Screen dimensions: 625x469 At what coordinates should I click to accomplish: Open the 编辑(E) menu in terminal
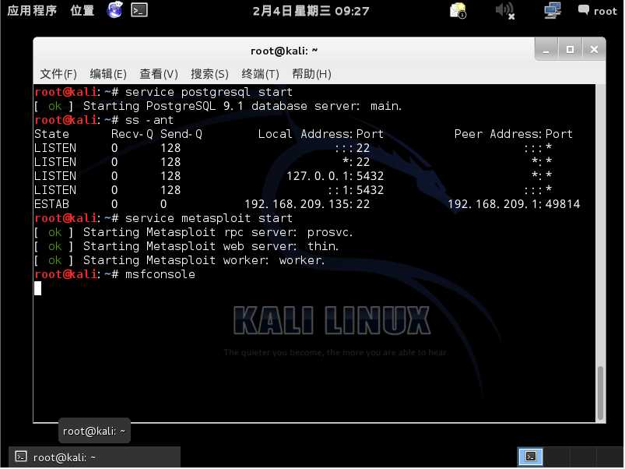[108, 74]
